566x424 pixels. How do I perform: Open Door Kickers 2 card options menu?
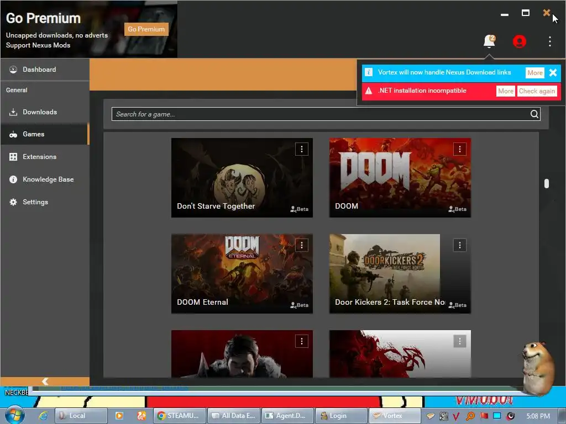pos(459,246)
